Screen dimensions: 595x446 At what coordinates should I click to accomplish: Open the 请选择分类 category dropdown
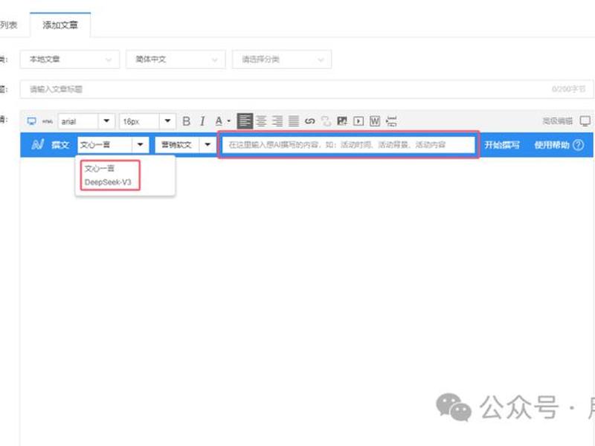click(x=282, y=59)
